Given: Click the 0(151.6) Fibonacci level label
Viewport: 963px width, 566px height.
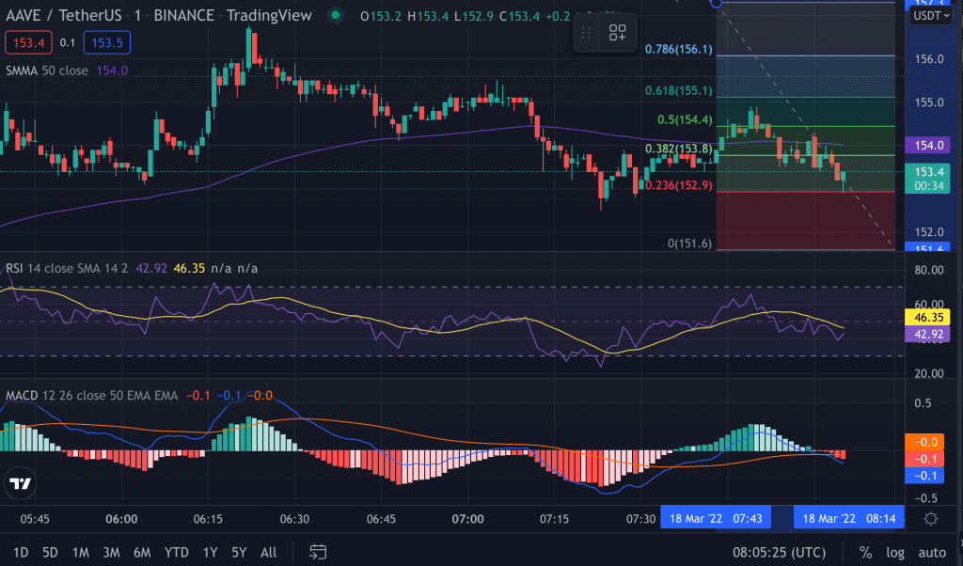Looking at the screenshot, I should pyautogui.click(x=689, y=244).
